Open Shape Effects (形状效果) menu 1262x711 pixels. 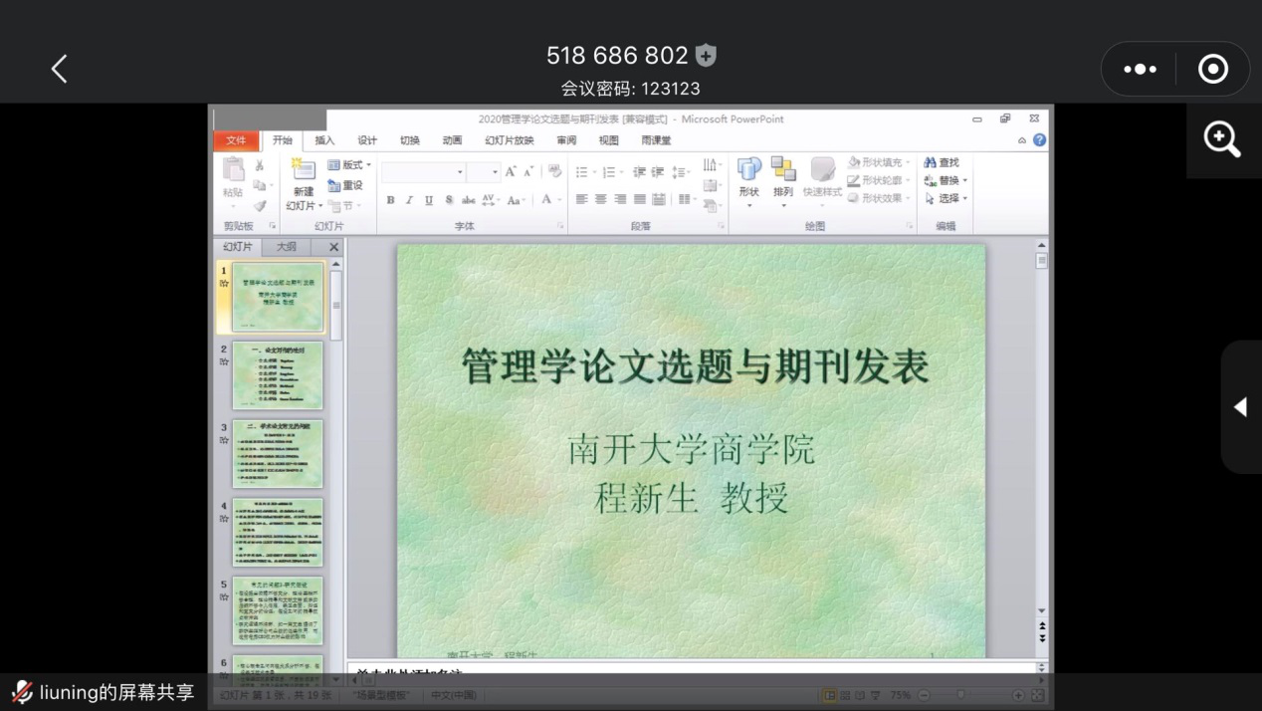pos(879,198)
